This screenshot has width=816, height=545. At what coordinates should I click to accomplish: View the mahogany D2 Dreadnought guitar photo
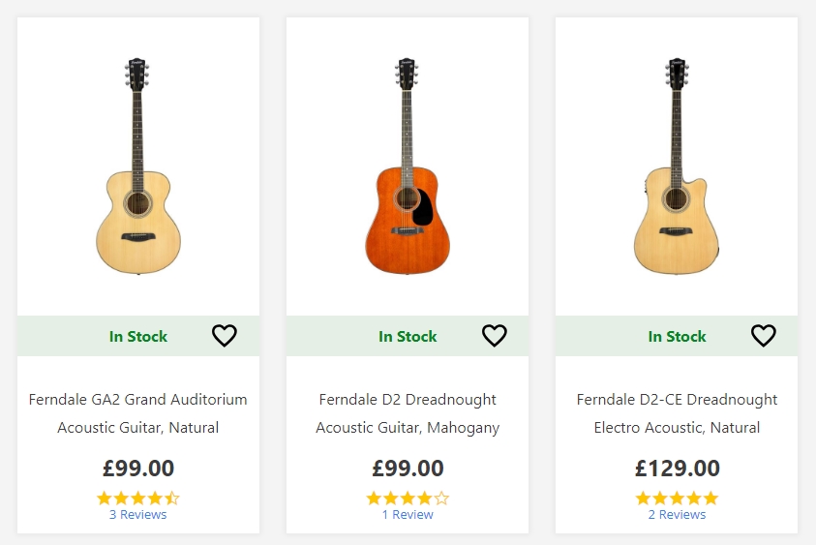point(408,166)
